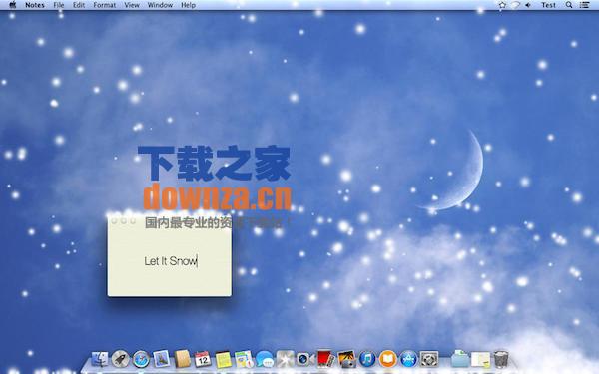Screen dimensions: 599x374
Task: Open the Mail stamp icon in Dock
Action: (162, 359)
